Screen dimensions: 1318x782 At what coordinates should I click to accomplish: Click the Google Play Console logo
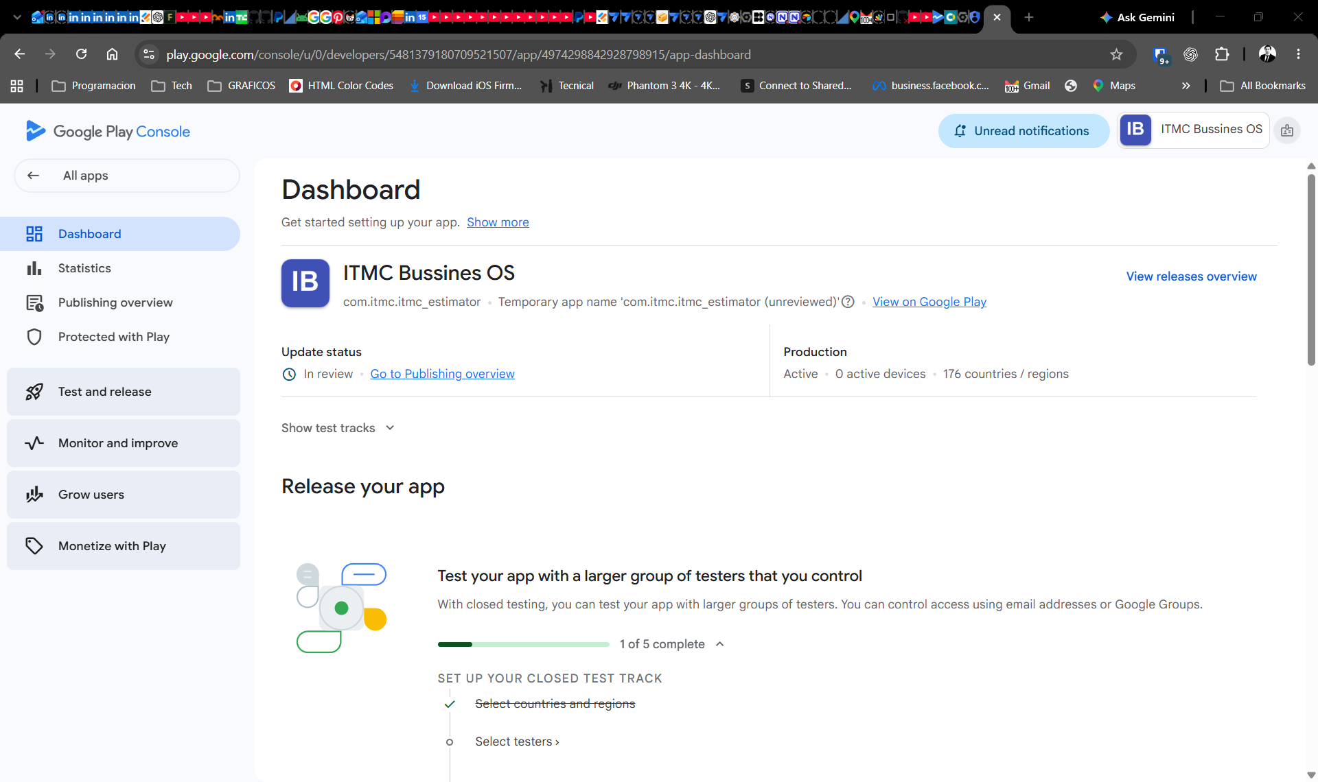point(108,131)
